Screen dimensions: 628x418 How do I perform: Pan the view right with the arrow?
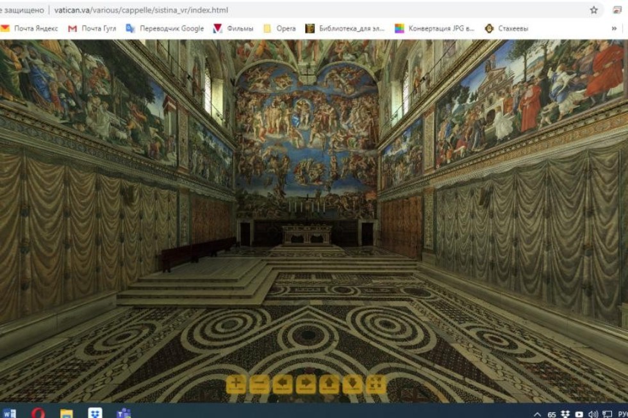point(306,383)
